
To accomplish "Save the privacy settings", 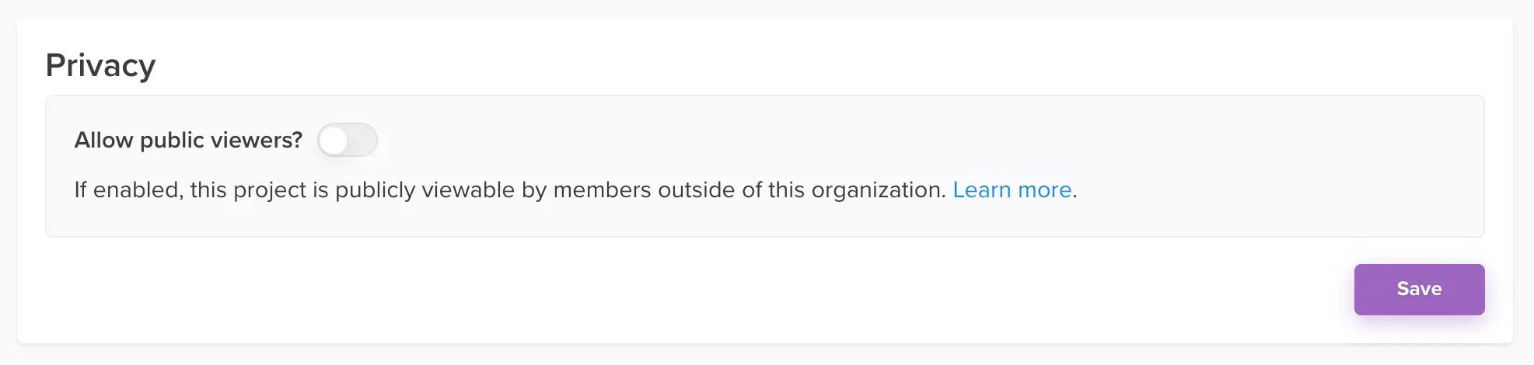I will click(1418, 289).
